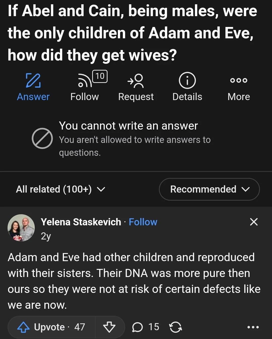Tap the Answer pencil icon
This screenshot has width=272, height=339.
[x=33, y=81]
